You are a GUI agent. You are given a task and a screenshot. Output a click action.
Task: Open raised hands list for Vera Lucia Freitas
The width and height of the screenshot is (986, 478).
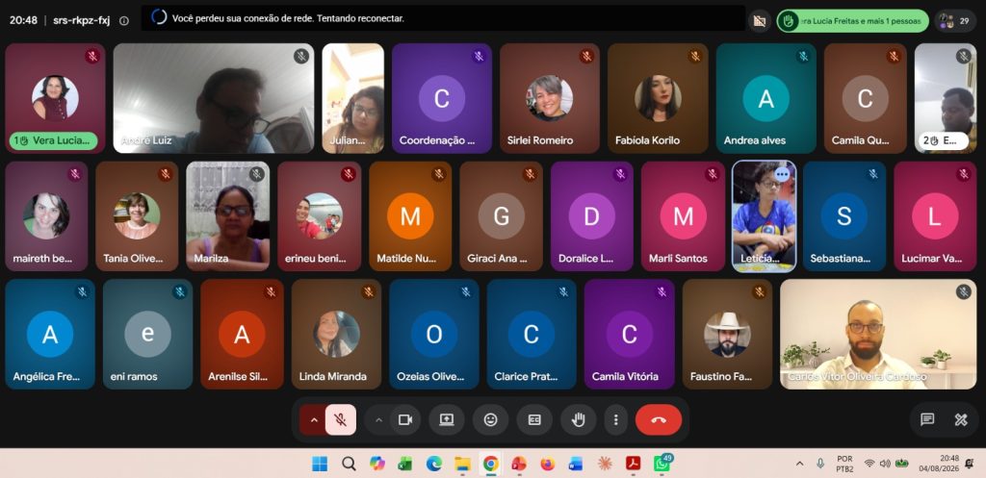852,21
